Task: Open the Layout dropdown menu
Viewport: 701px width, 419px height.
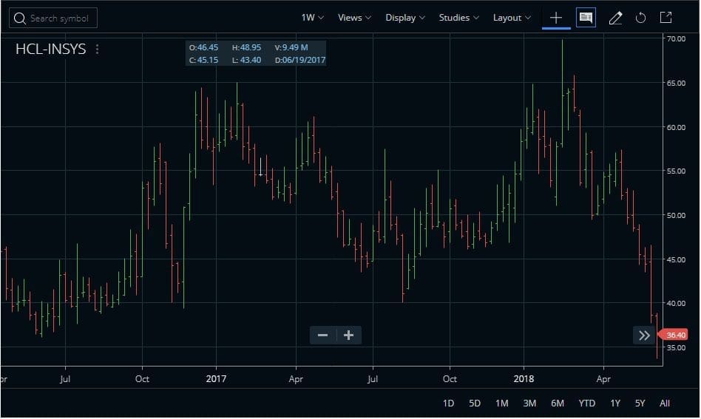Action: point(512,18)
